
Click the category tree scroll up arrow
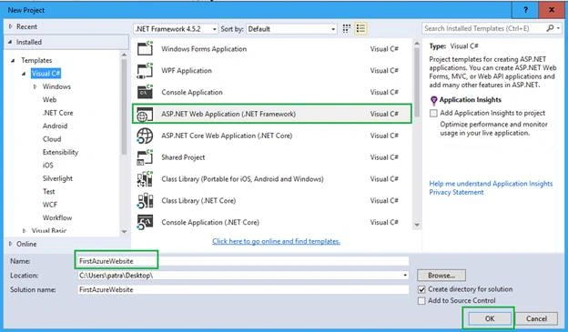[x=124, y=55]
